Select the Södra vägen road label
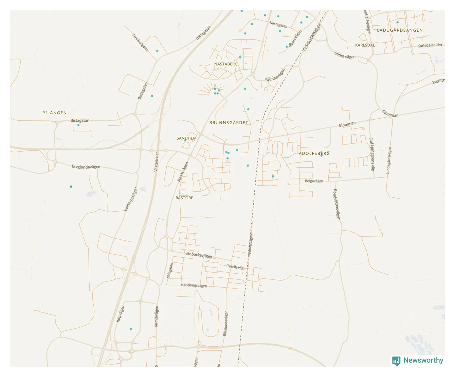 point(345,55)
